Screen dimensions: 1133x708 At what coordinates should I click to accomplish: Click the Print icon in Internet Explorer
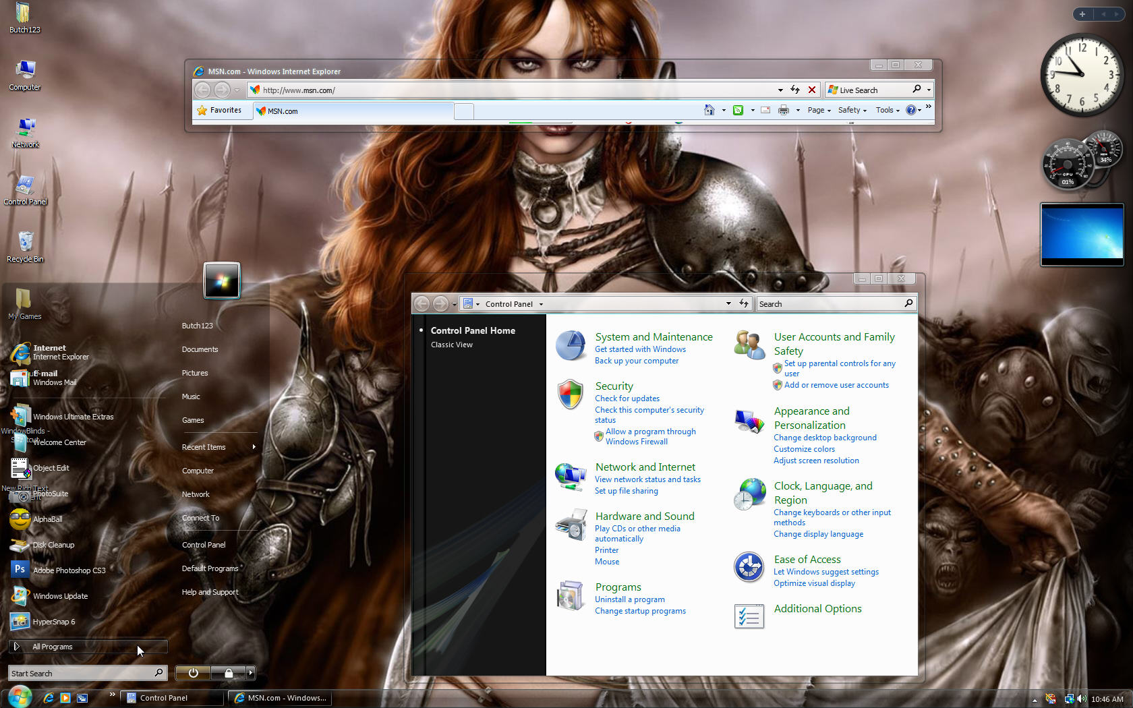[783, 110]
